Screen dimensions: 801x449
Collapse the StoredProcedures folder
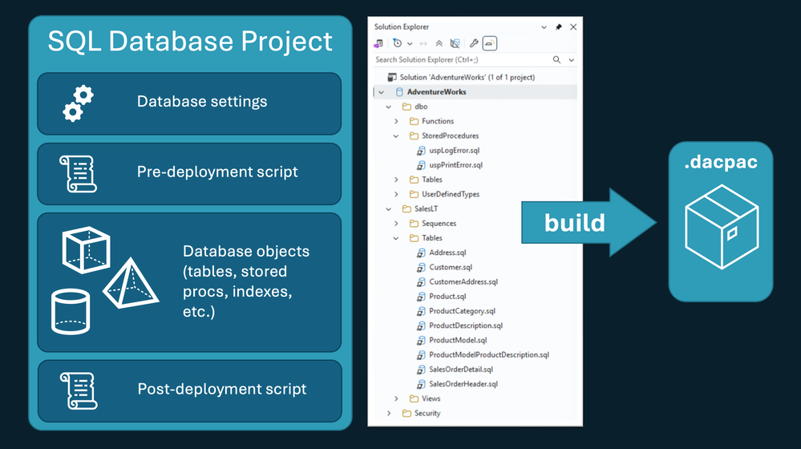(x=396, y=136)
